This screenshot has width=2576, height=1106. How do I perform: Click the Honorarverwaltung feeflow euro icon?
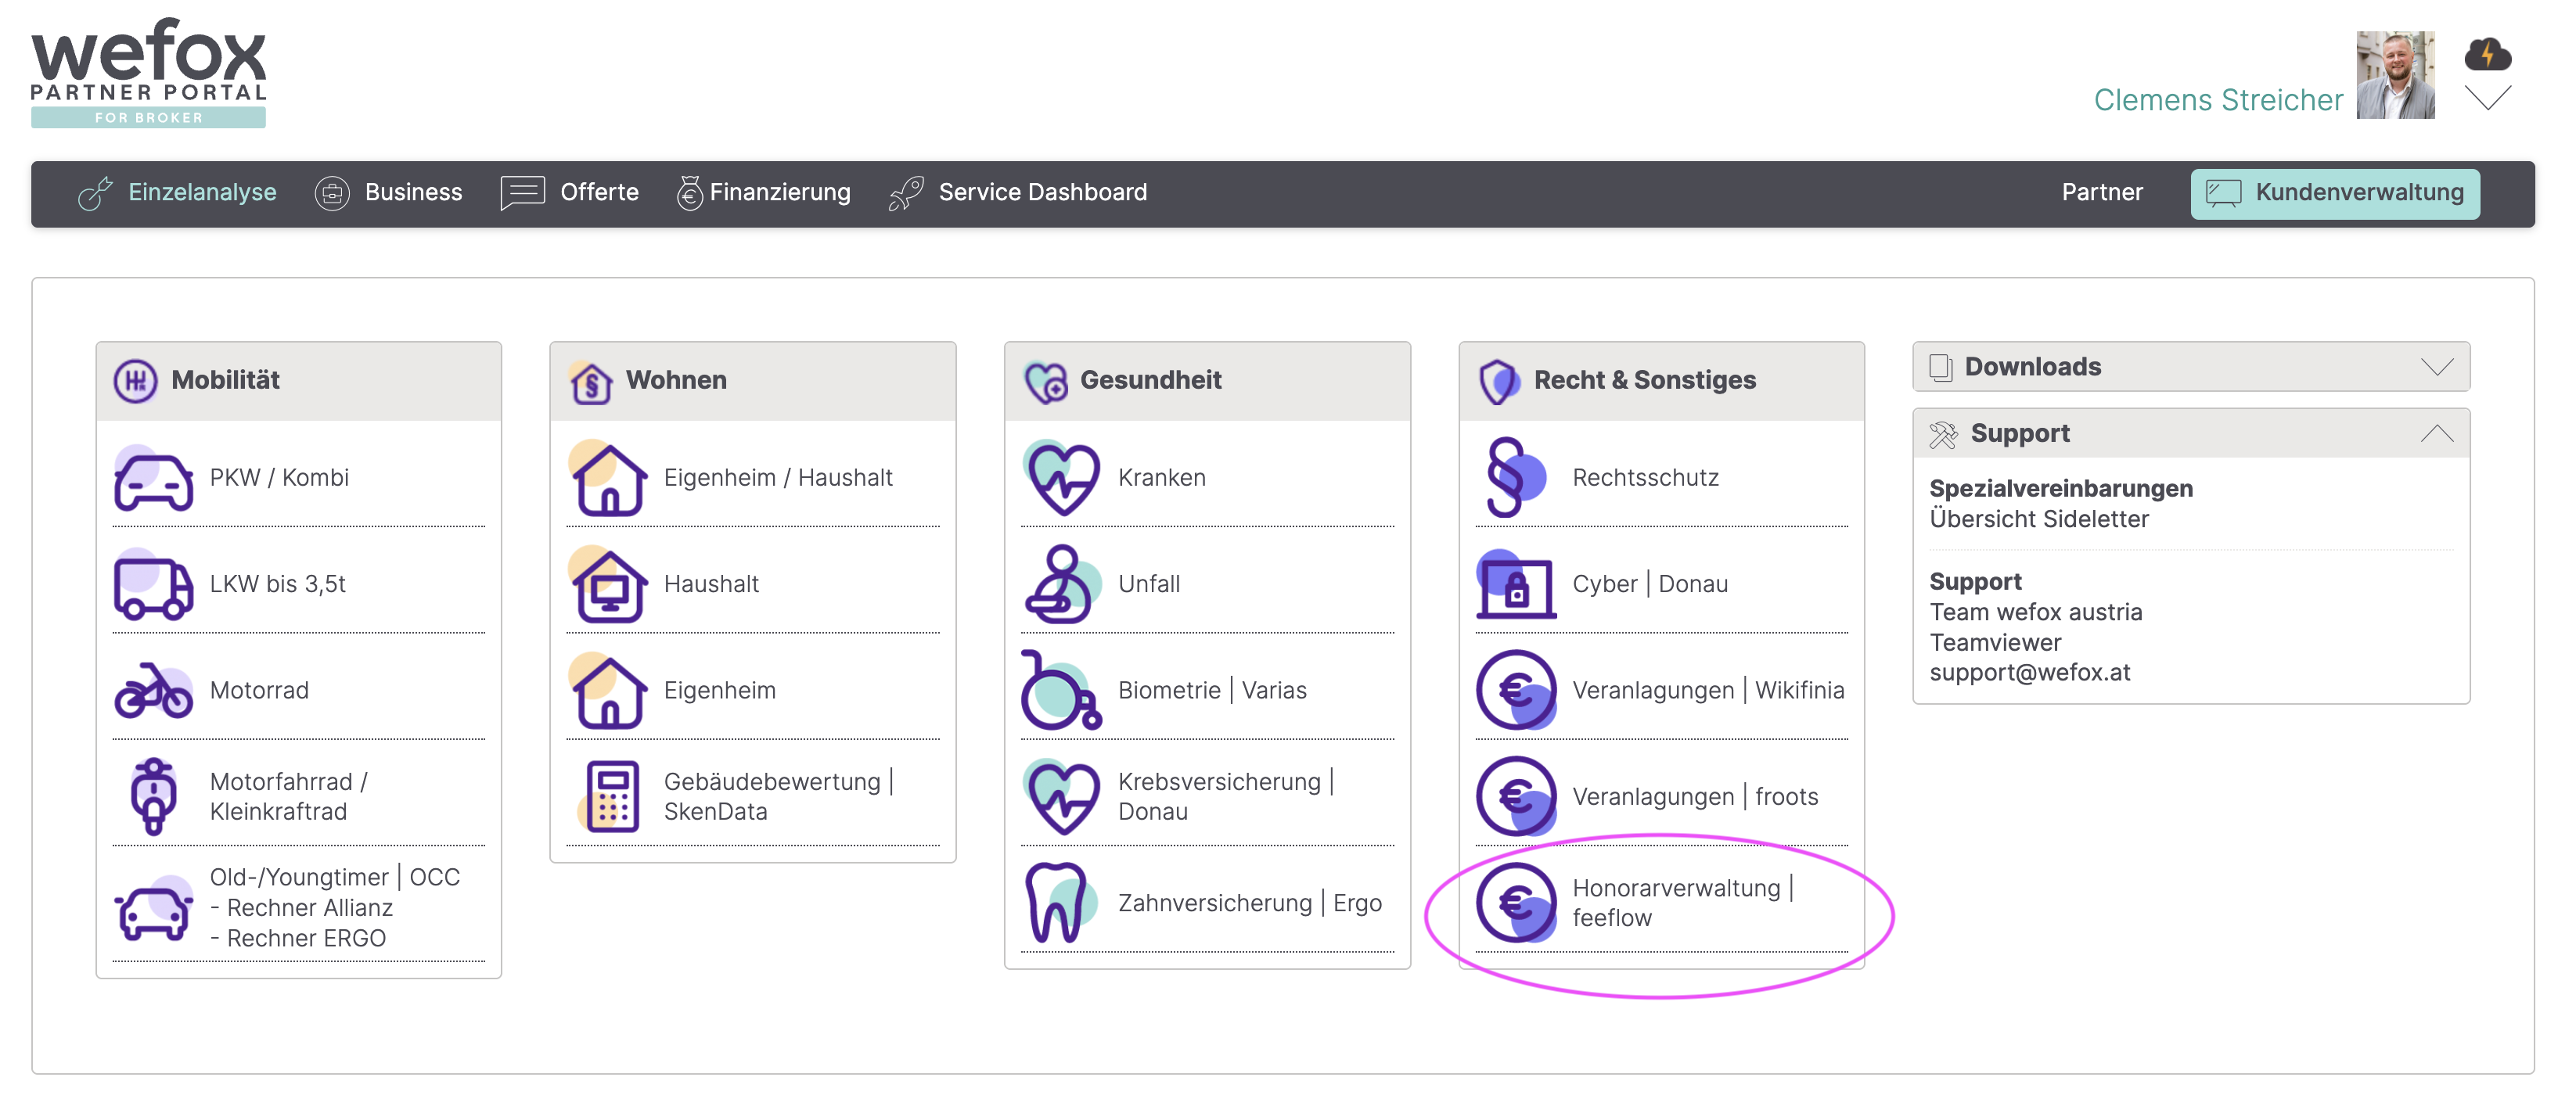(1516, 903)
